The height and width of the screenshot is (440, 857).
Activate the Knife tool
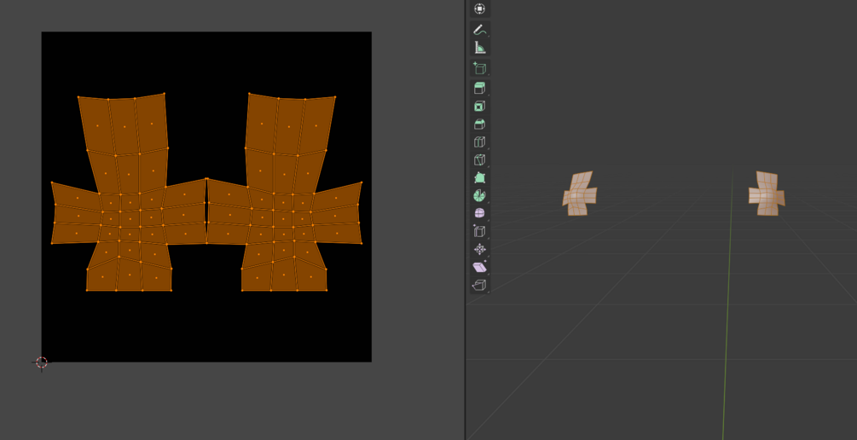tap(479, 159)
